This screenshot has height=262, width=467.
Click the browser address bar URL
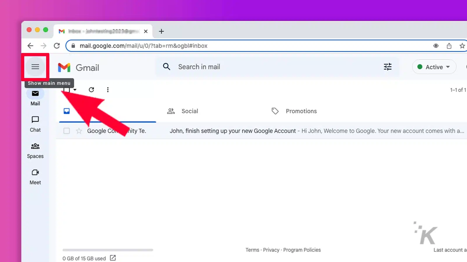(x=144, y=46)
